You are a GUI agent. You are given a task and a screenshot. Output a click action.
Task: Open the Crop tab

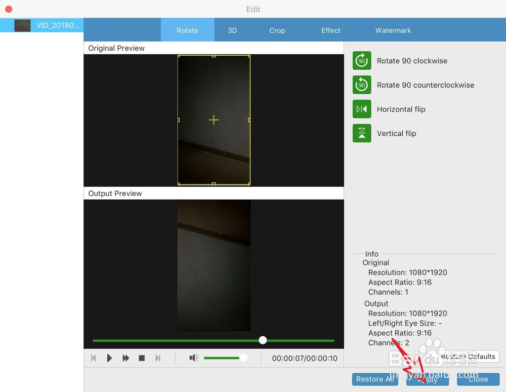[x=277, y=30]
